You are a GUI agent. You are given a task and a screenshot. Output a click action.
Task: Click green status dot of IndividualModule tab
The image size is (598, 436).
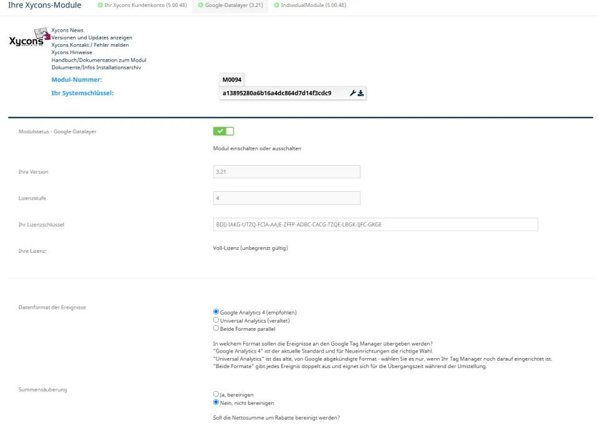pos(276,5)
